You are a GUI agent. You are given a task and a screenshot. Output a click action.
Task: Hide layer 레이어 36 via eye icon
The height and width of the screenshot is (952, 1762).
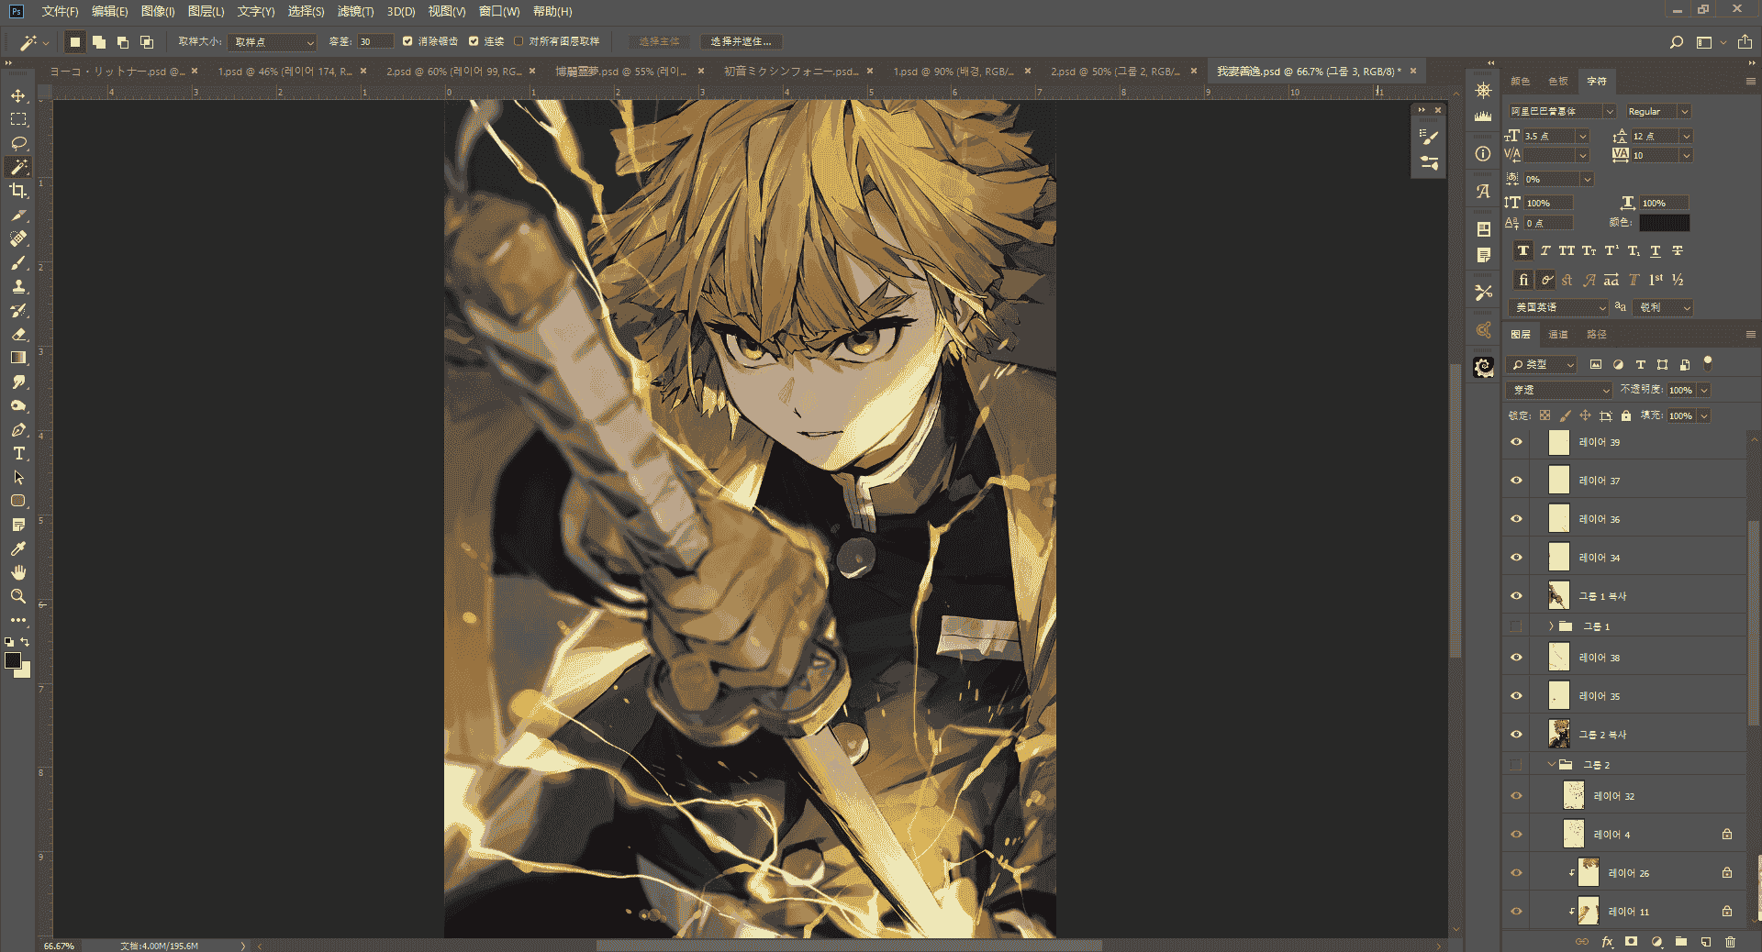pos(1516,519)
